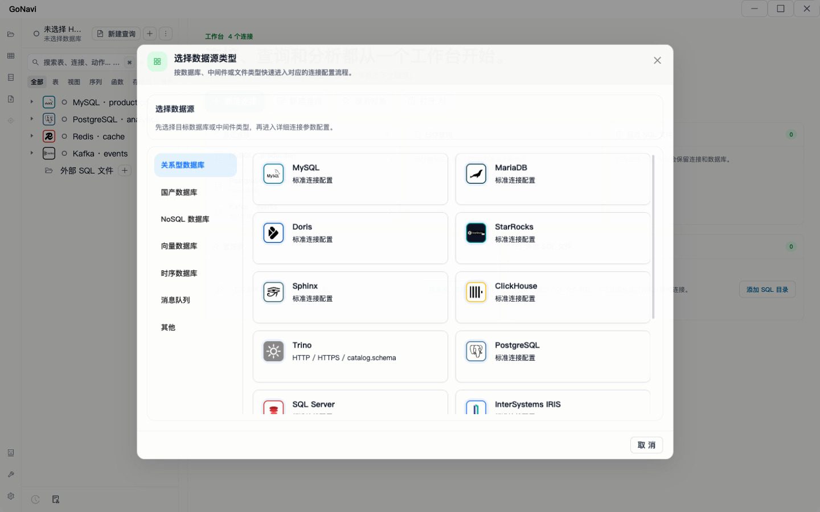
Task: Select the 消息队列 category
Action: click(x=195, y=300)
